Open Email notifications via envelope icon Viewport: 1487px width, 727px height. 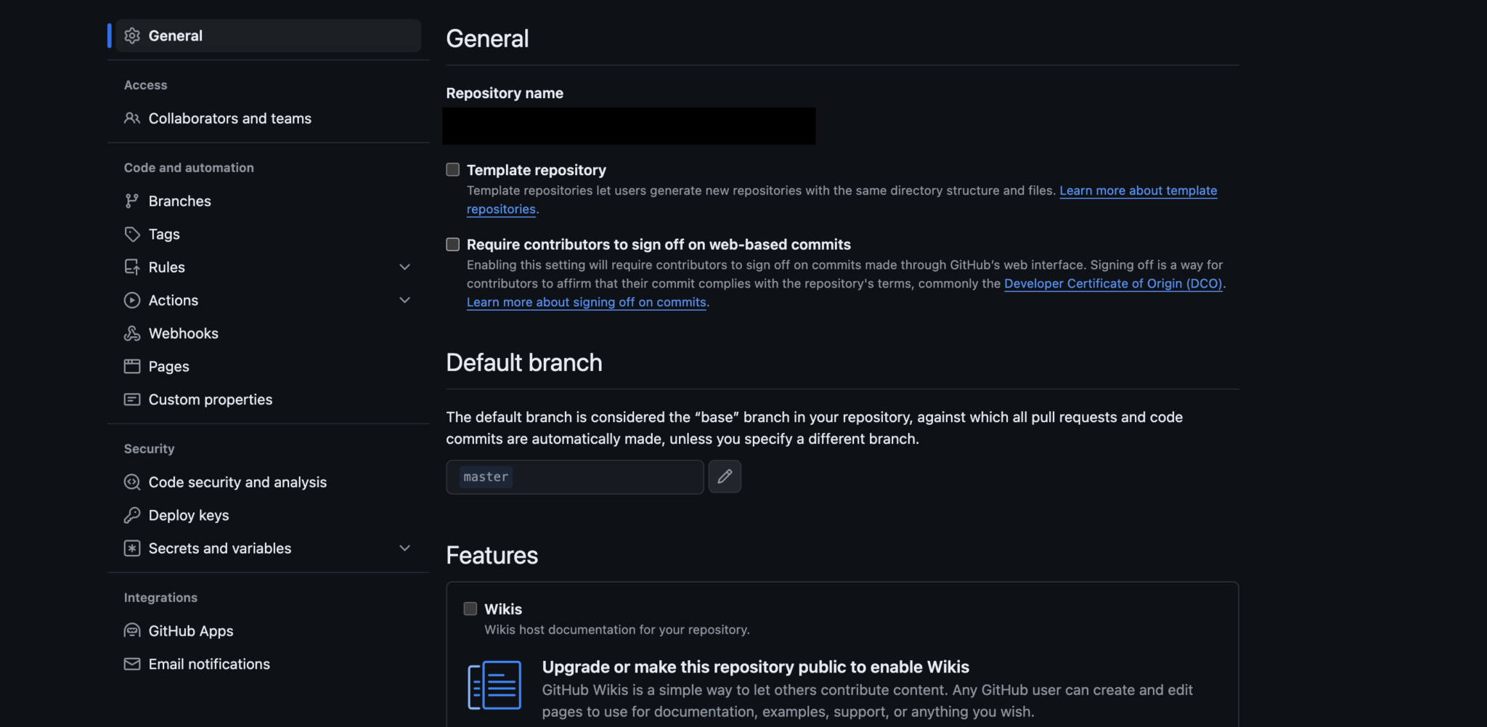pyautogui.click(x=132, y=663)
